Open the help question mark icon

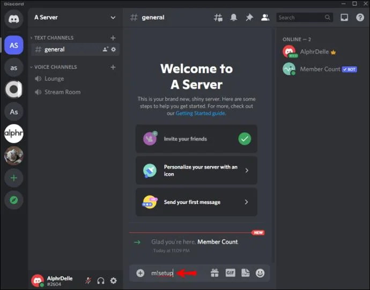(x=360, y=18)
